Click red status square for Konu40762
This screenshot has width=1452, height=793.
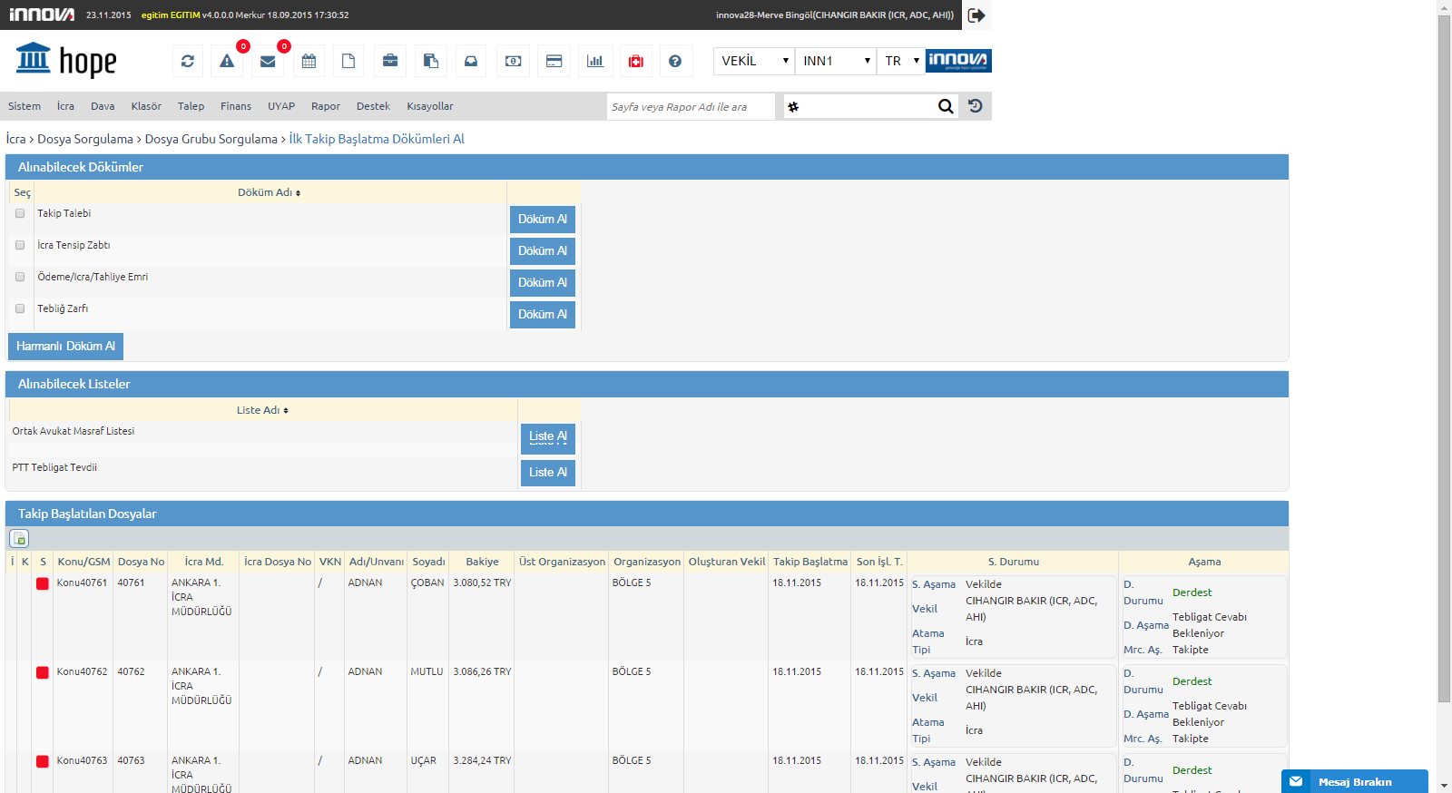click(43, 672)
